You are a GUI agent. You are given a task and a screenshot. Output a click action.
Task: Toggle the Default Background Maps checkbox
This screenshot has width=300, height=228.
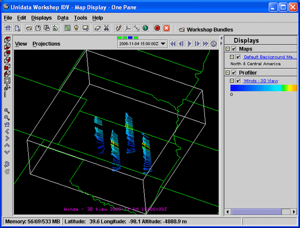tap(238, 57)
